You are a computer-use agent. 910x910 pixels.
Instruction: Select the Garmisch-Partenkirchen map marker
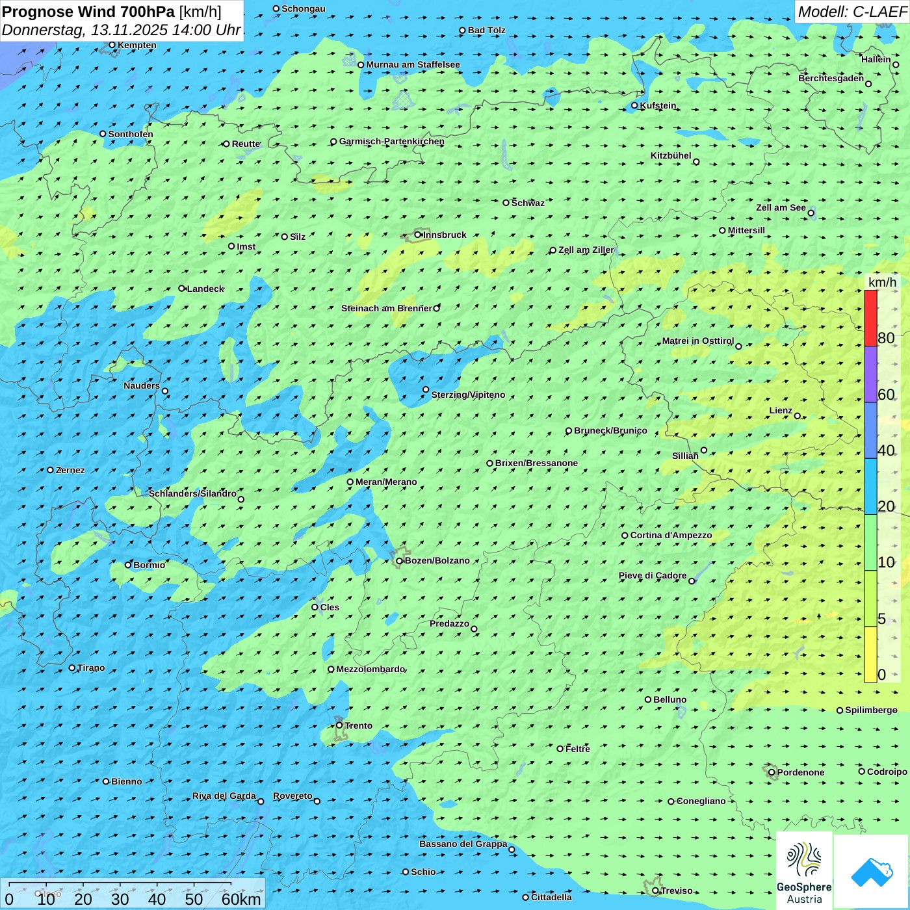tap(333, 142)
